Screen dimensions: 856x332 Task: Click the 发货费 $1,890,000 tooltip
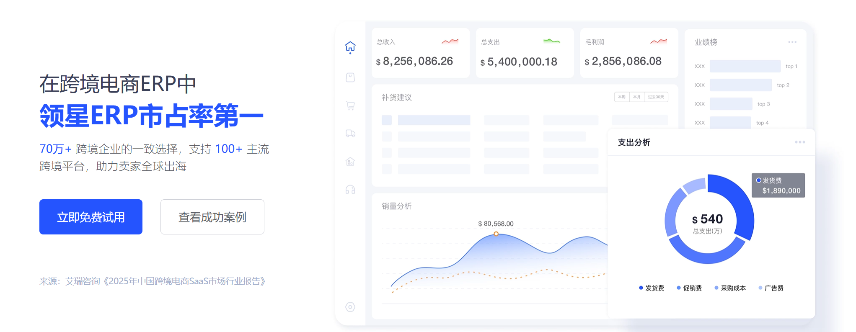(x=778, y=185)
